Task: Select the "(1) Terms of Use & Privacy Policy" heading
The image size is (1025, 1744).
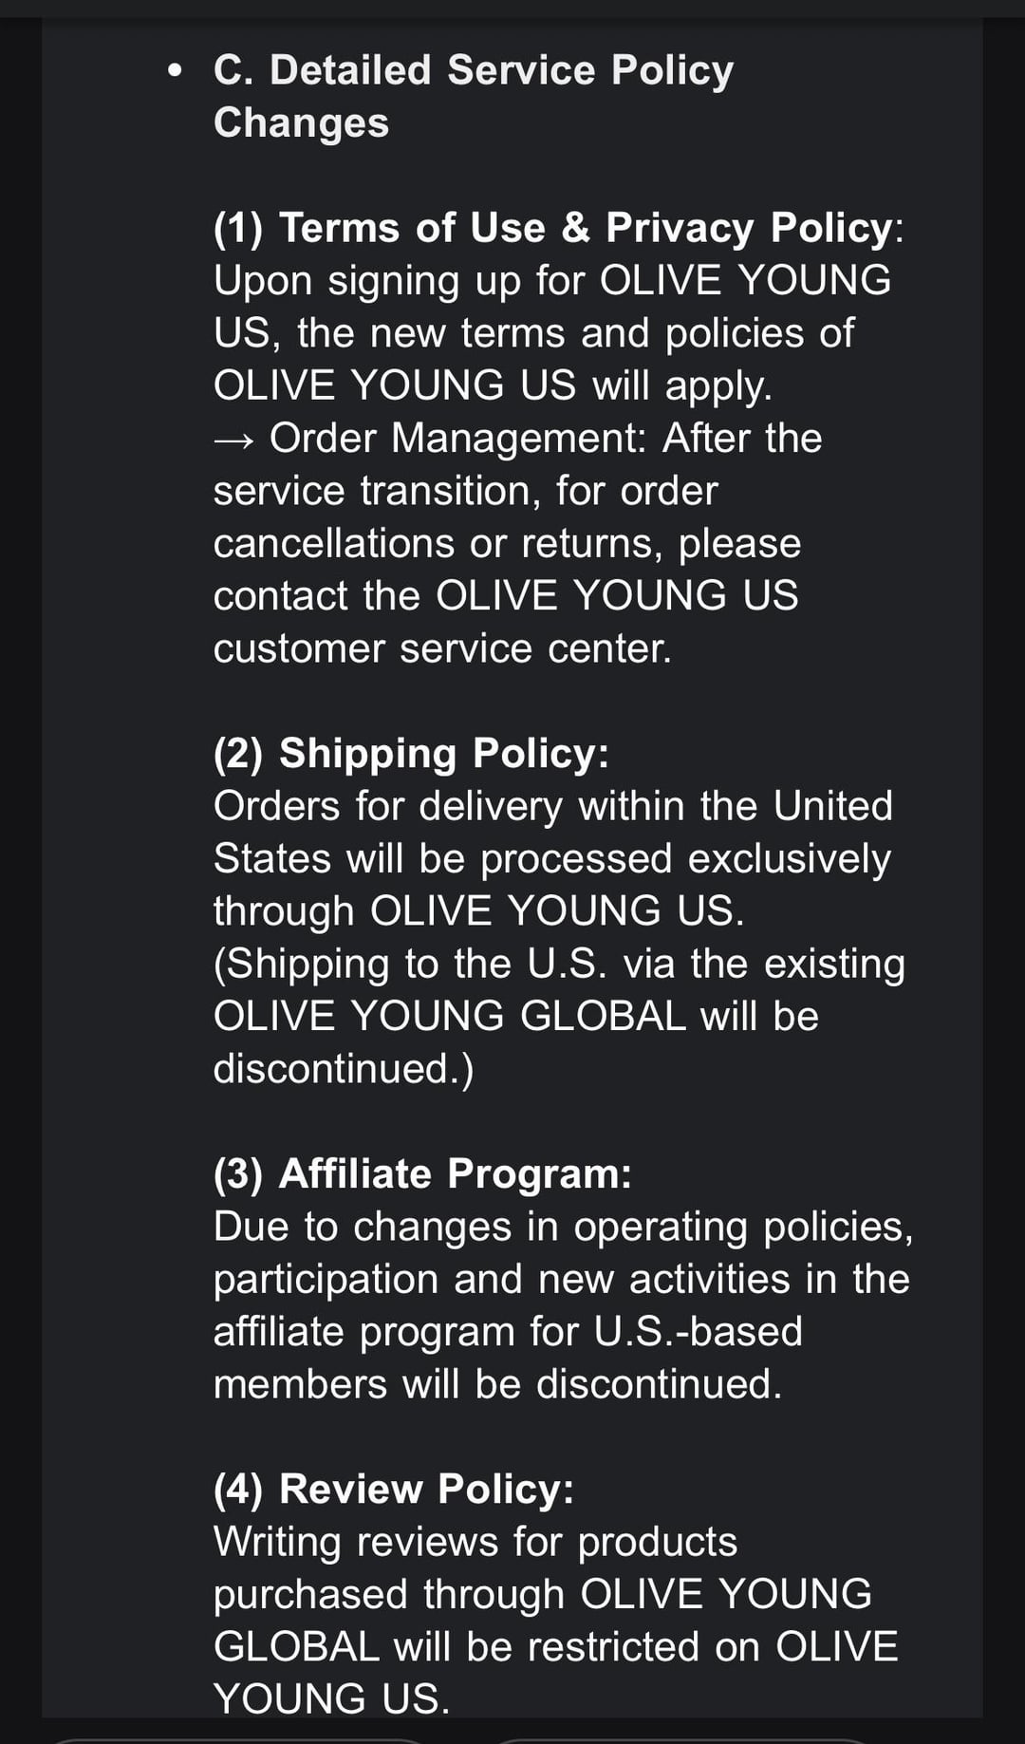Action: 558,228
